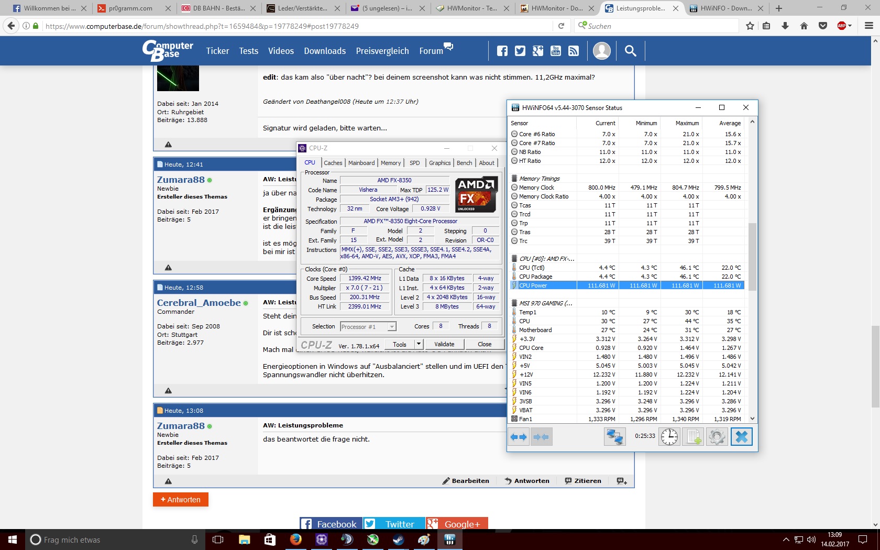Switch to the Memory tab in CPU-Z
The width and height of the screenshot is (880, 550).
[x=391, y=163]
